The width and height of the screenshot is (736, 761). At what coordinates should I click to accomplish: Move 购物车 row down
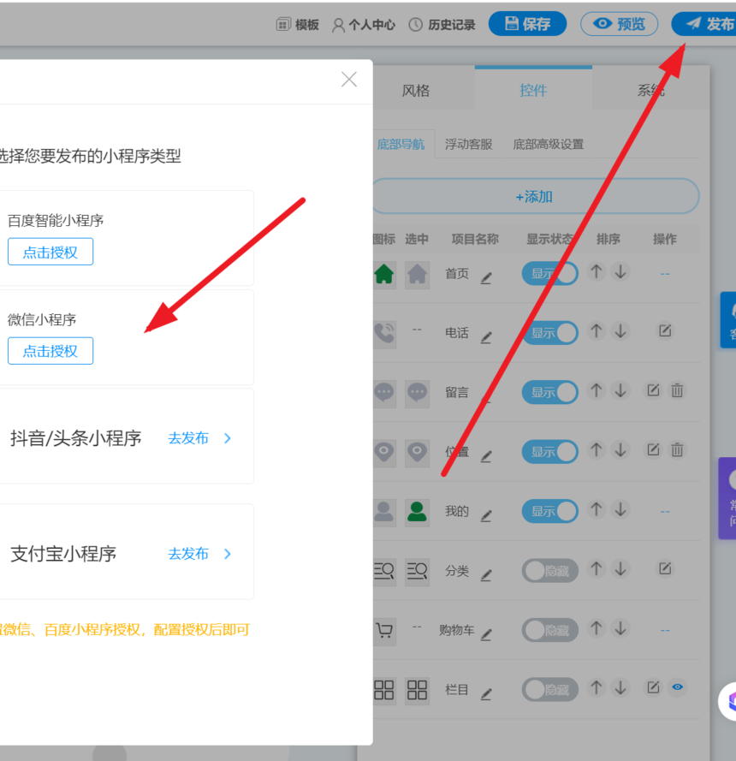(x=620, y=628)
